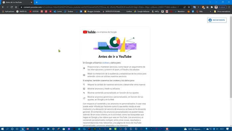Open the Correo bookmark

pyautogui.click(x=58, y=11)
